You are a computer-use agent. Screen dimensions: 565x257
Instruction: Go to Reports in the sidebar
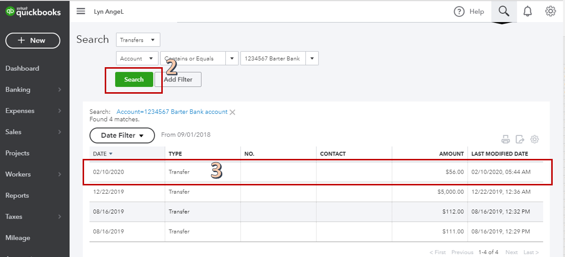pyautogui.click(x=17, y=196)
